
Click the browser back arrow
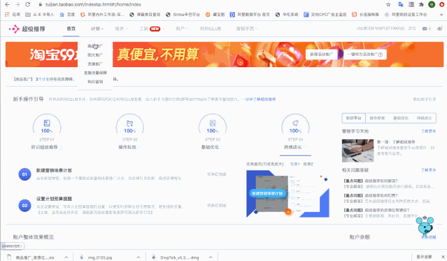click(x=8, y=5)
